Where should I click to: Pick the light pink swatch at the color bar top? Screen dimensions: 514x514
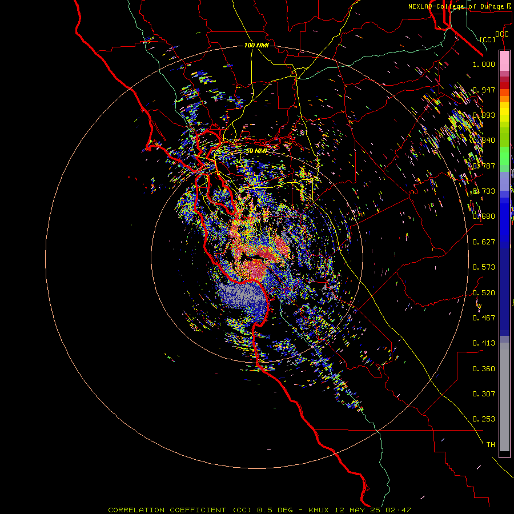coord(504,61)
